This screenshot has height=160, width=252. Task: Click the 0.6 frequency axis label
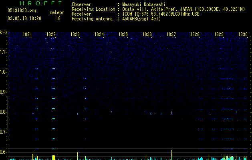point(3,152)
